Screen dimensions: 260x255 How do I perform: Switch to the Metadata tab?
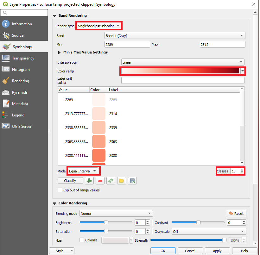tap(20, 104)
